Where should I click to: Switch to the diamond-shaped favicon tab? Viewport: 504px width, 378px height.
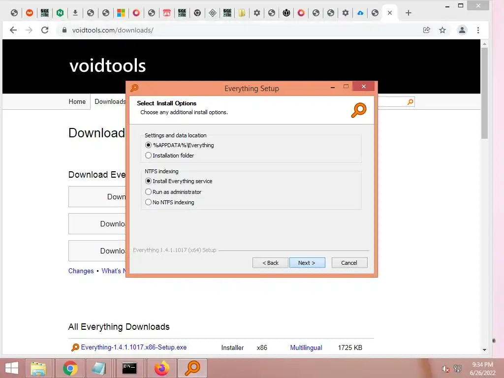click(213, 13)
